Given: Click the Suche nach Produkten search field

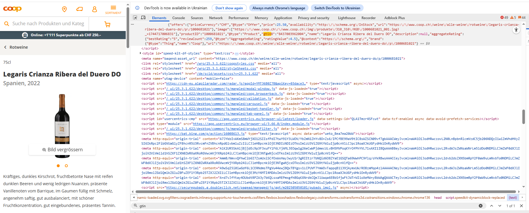Looking at the screenshot, I should pos(48,24).
